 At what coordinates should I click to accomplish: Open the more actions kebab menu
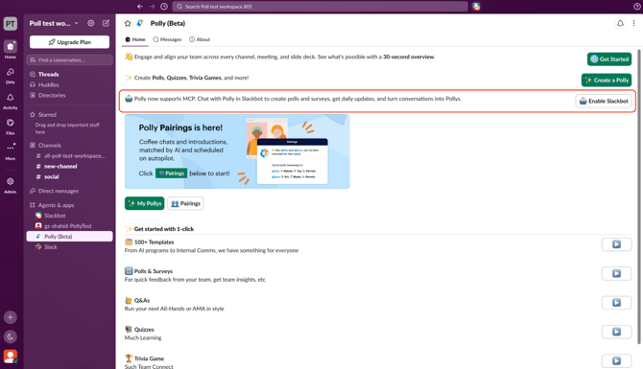click(x=633, y=23)
